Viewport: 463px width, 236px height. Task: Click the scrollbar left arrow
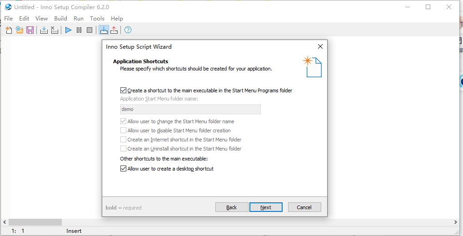pos(5,222)
